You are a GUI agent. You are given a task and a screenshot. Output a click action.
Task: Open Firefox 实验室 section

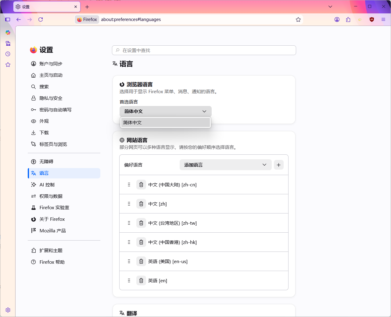tap(64, 208)
